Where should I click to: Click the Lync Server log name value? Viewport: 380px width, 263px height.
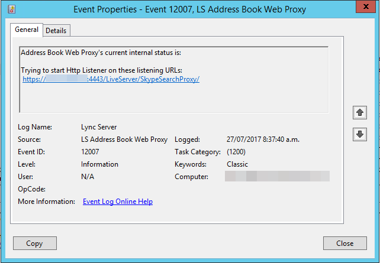coord(99,127)
